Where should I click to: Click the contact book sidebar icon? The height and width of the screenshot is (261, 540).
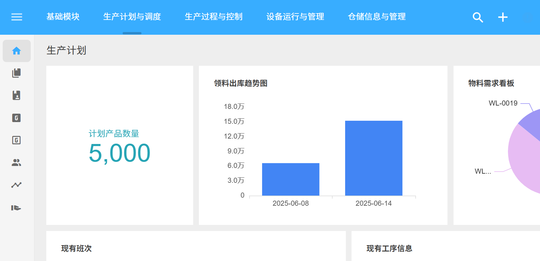point(17,95)
